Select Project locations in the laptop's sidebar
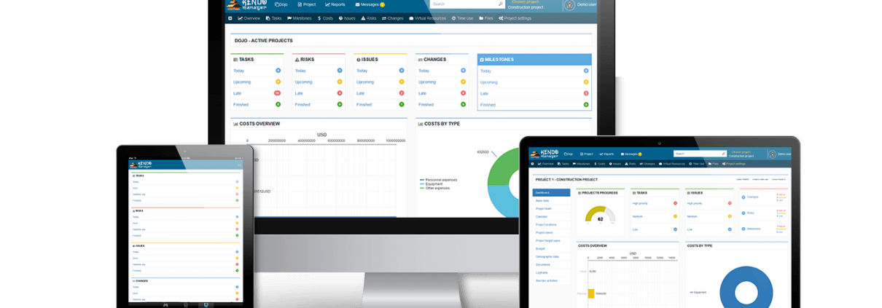 coord(546,224)
